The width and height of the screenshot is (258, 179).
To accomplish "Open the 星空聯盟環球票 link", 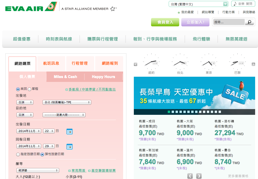I will pos(104,171).
